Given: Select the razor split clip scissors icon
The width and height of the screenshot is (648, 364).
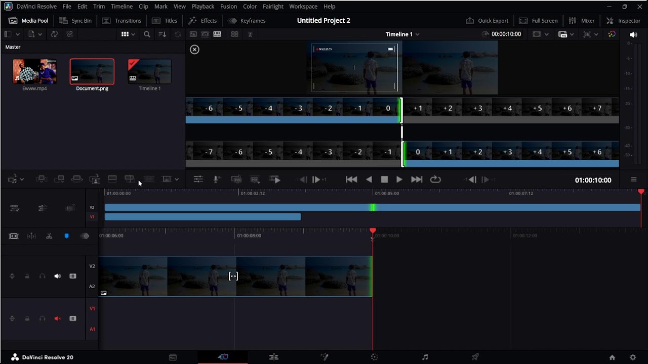Looking at the screenshot, I should point(49,236).
